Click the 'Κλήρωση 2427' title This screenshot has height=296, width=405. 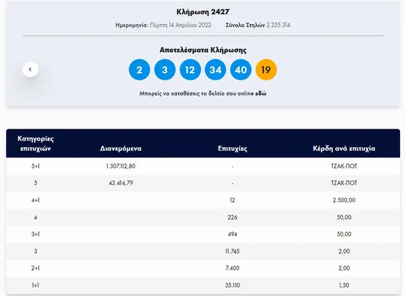pyautogui.click(x=202, y=11)
